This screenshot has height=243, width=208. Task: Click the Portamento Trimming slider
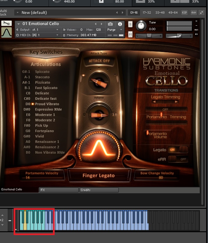click(166, 123)
